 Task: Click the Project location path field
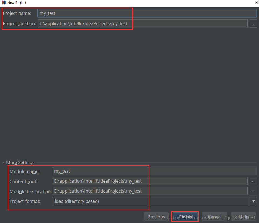click(x=142, y=24)
